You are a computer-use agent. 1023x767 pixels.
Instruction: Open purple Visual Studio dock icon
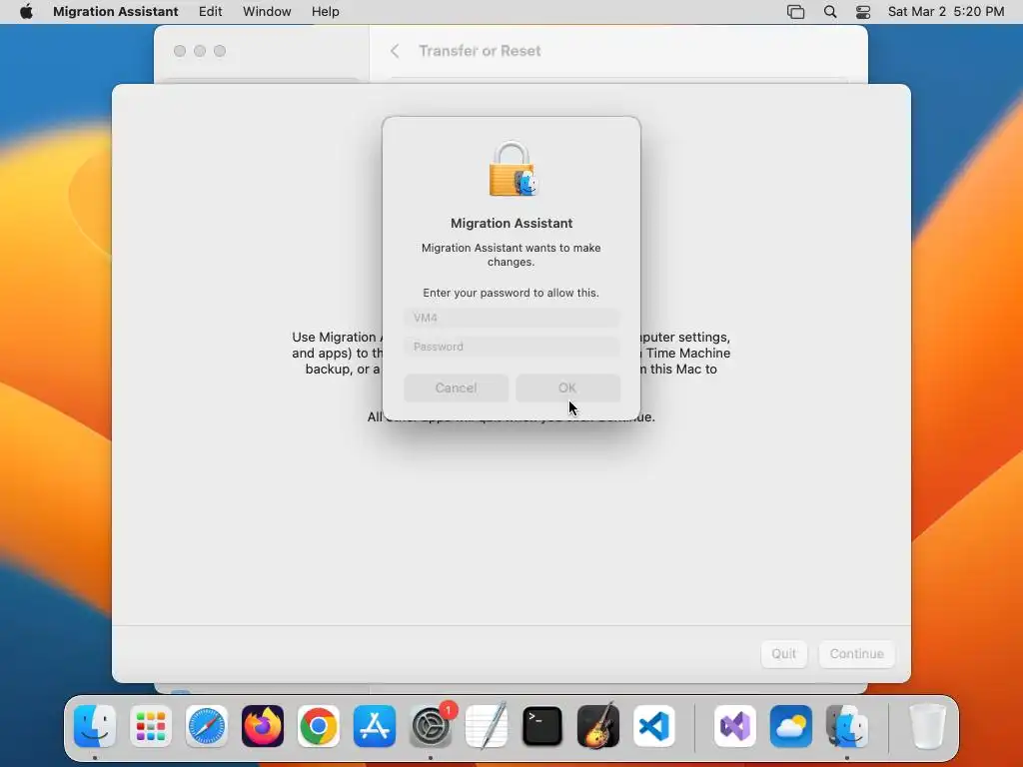click(x=735, y=726)
